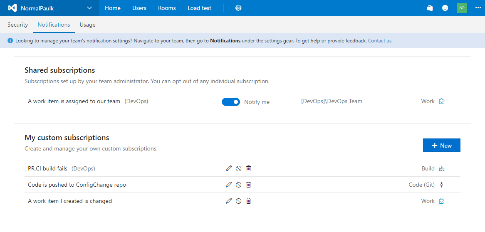This screenshot has width=485, height=232.
Task: Click the Shared subscriptions heading
Action: click(x=60, y=70)
